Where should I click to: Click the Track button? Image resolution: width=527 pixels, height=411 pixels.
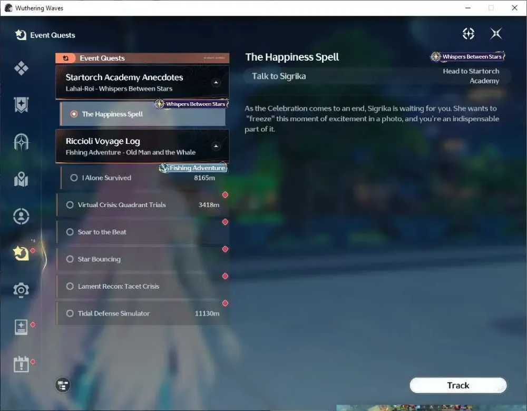pos(458,385)
